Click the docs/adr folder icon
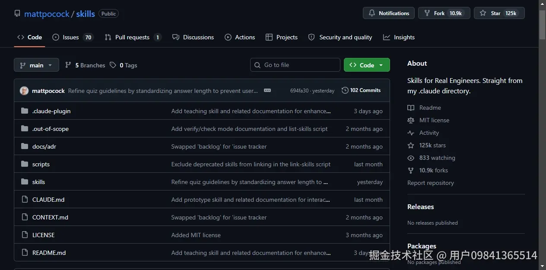546x270 pixels. click(x=25, y=146)
